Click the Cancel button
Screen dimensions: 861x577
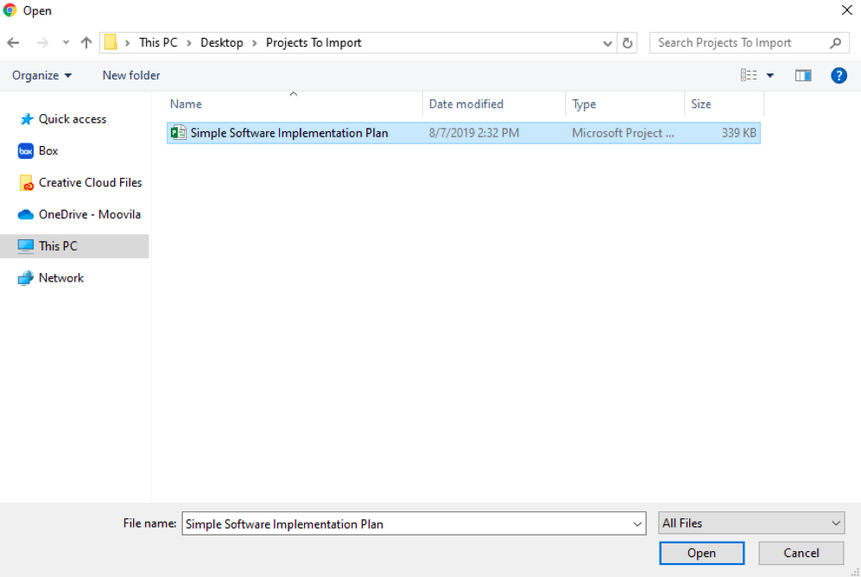pyautogui.click(x=801, y=554)
